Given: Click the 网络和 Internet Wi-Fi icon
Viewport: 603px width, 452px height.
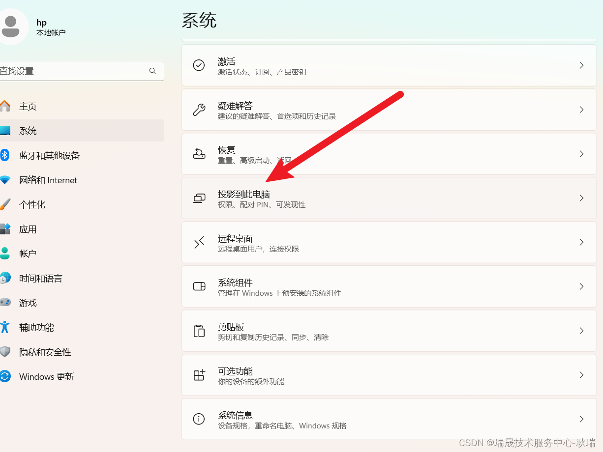Looking at the screenshot, I should pyautogui.click(x=5, y=180).
